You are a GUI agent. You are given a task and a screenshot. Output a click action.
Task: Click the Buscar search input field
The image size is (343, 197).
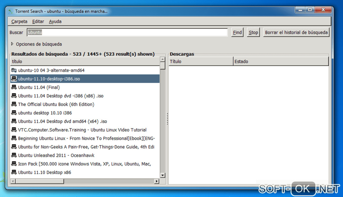pyautogui.click(x=127, y=32)
